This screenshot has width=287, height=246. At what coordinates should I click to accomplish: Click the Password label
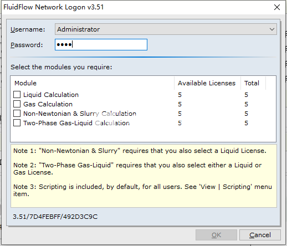27,45
